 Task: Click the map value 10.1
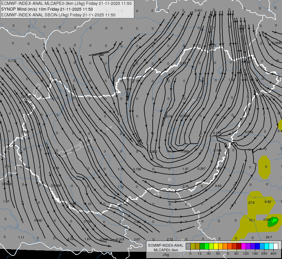252,220
